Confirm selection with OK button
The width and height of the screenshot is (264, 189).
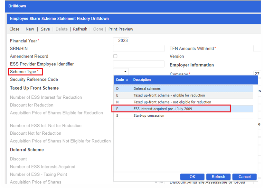pos(192,176)
